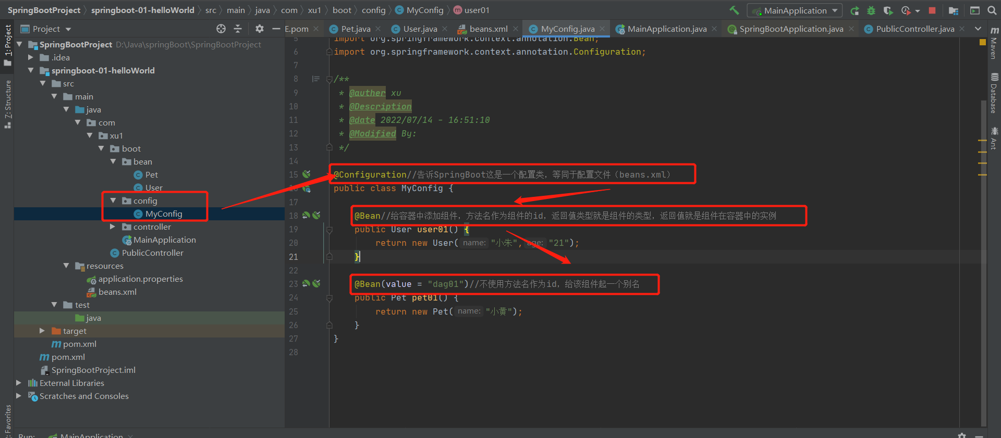The image size is (1001, 438).
Task: Open Project panel settings gear
Action: click(x=260, y=29)
